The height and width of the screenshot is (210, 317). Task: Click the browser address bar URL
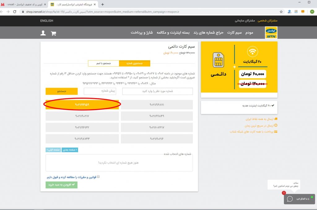(103, 12)
